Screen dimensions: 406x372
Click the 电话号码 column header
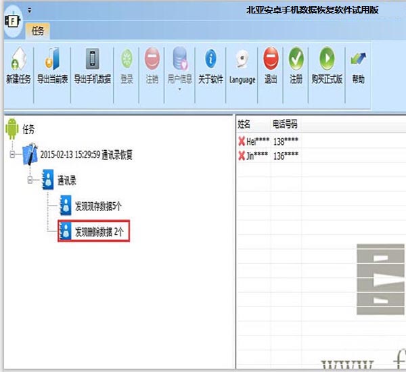coord(285,124)
